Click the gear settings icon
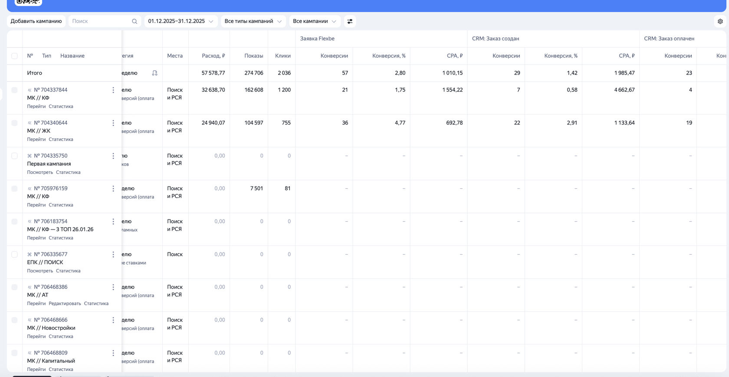 [x=720, y=21]
